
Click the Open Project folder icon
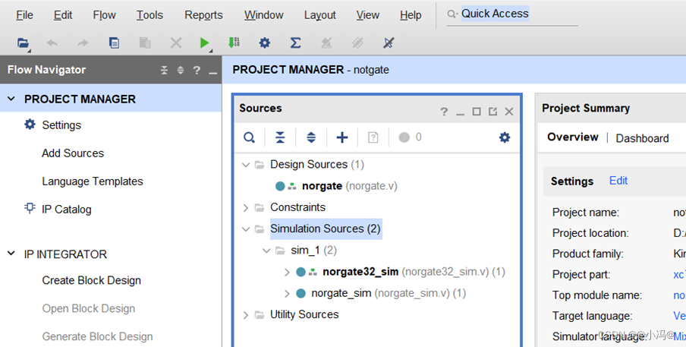24,43
